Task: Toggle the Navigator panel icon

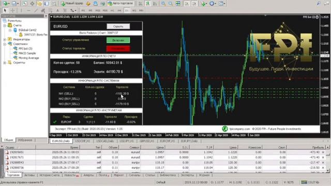Action: pyautogui.click(x=39, y=4)
